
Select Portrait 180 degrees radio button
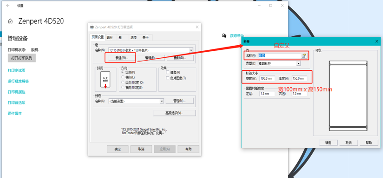pos(123,82)
